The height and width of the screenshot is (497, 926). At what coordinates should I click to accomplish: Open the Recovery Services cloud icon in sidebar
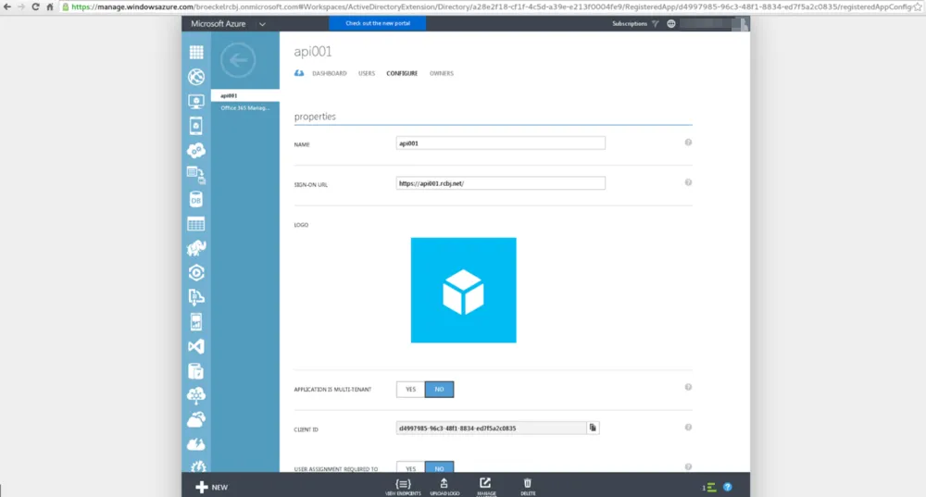point(196,419)
